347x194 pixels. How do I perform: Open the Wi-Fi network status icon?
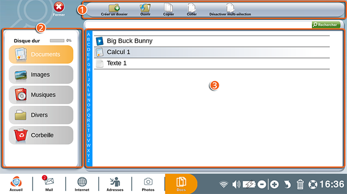click(x=224, y=184)
